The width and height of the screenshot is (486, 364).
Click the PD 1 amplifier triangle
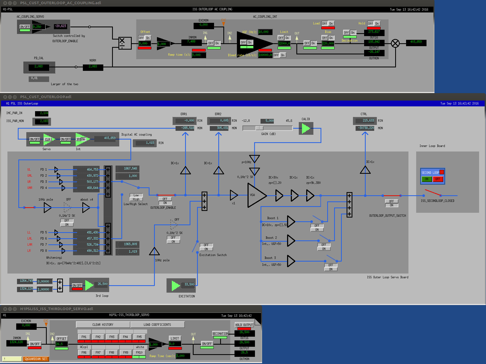click(x=56, y=169)
